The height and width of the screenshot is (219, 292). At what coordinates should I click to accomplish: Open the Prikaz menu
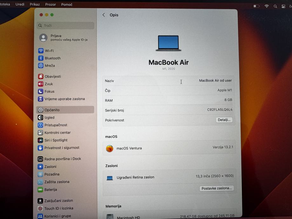35,4
